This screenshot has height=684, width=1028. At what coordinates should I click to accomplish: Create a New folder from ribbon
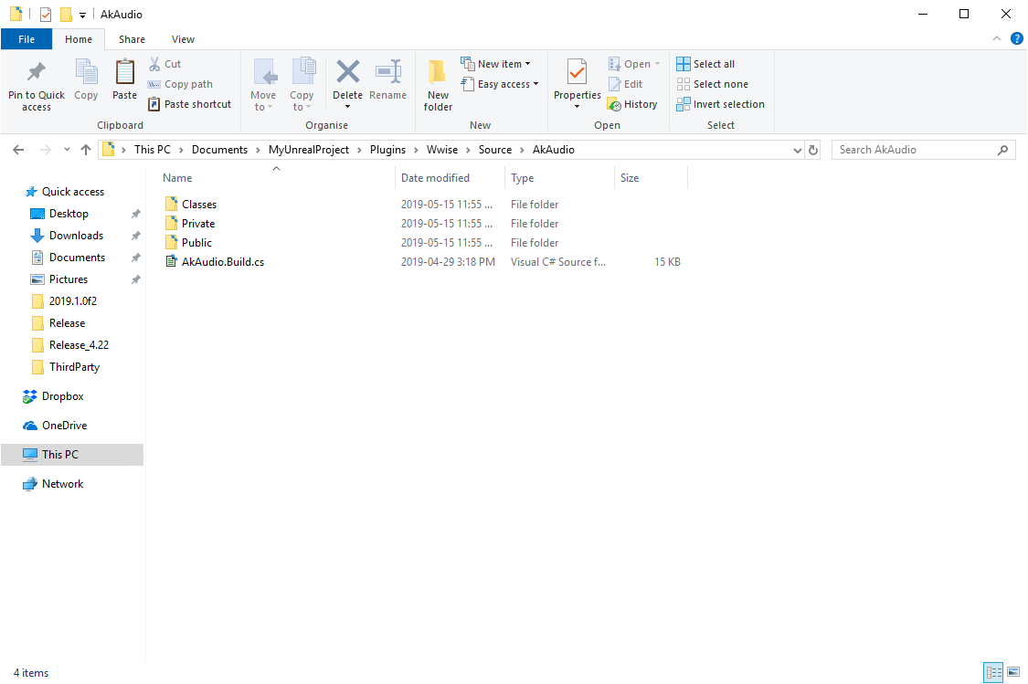coord(438,85)
